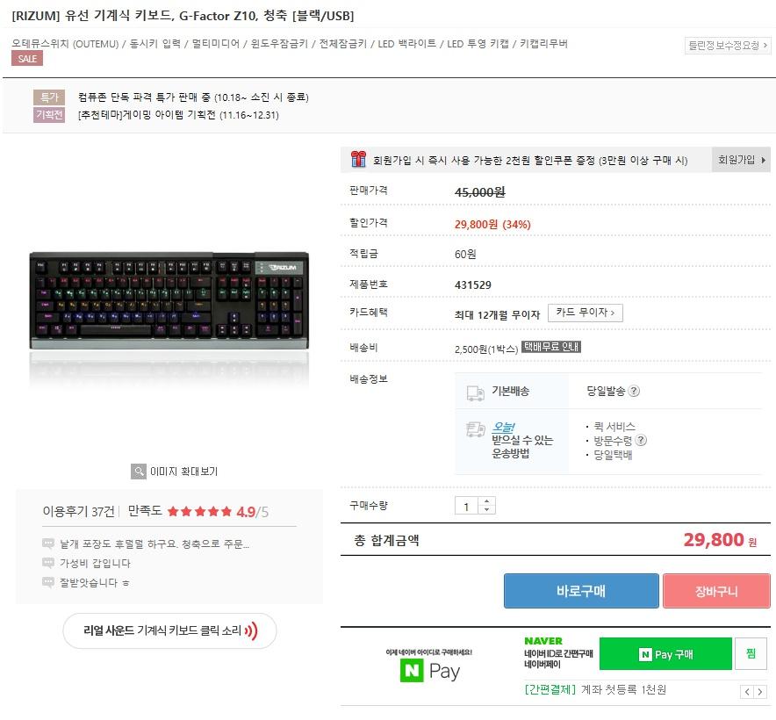Go to next Naver Pay promotion arrow
Image resolution: width=776 pixels, height=720 pixels.
click(x=760, y=691)
